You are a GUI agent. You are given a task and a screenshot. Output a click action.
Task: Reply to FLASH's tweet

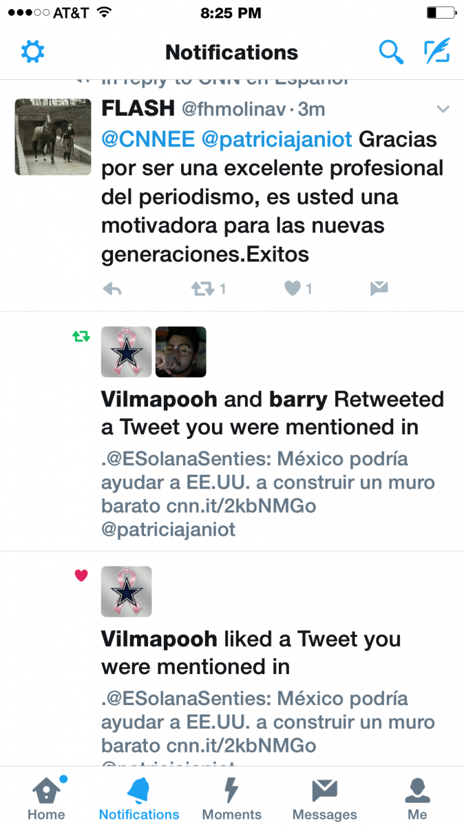112,289
